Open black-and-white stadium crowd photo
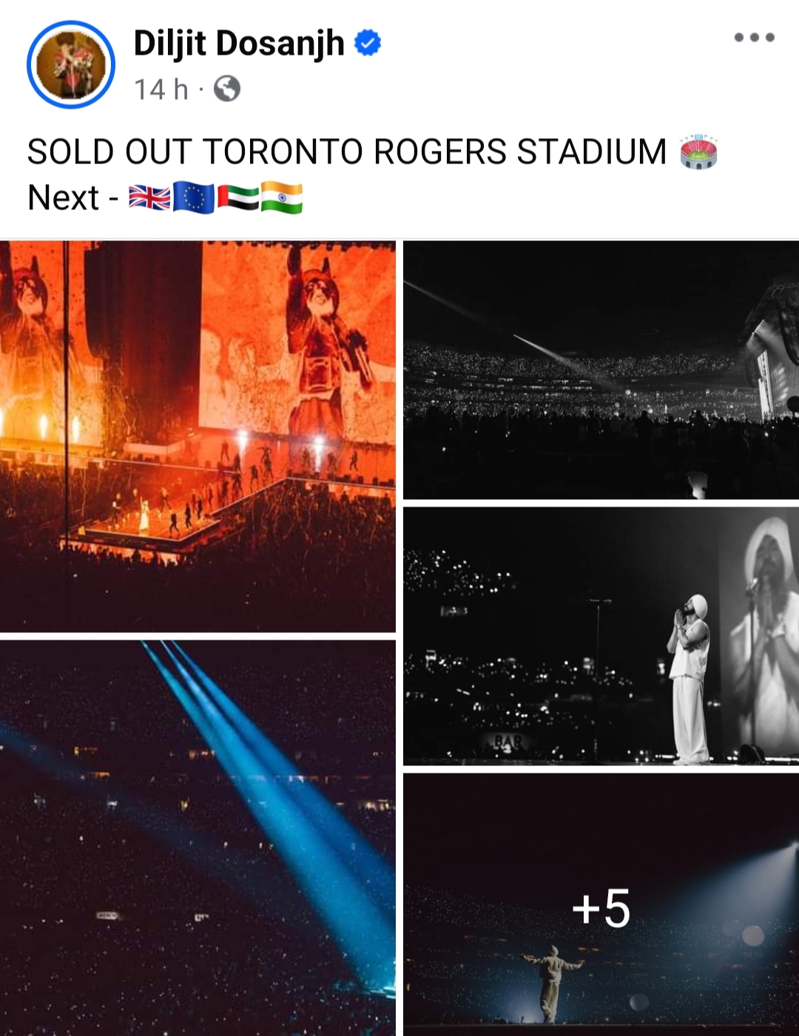Viewport: 799px width, 1036px height. tap(601, 370)
